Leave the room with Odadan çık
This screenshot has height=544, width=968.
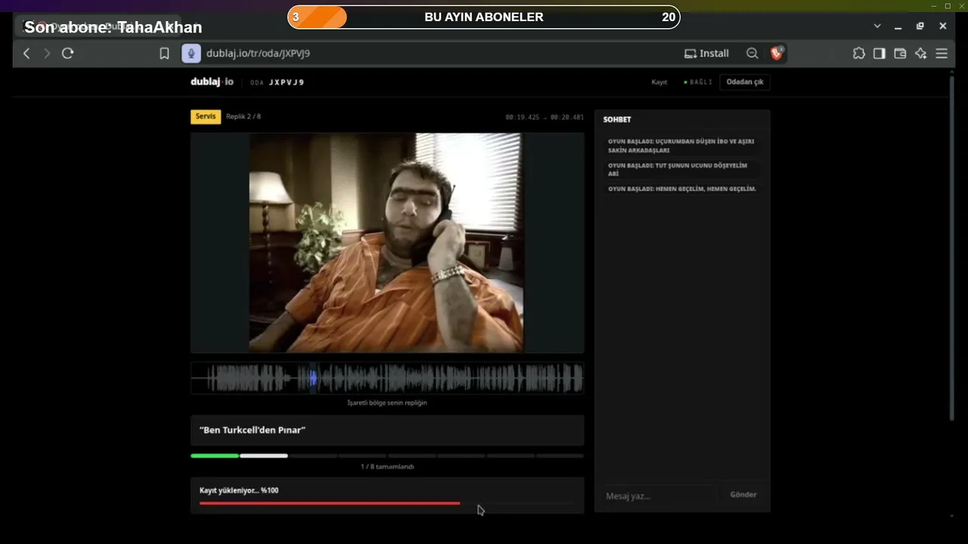tap(745, 82)
